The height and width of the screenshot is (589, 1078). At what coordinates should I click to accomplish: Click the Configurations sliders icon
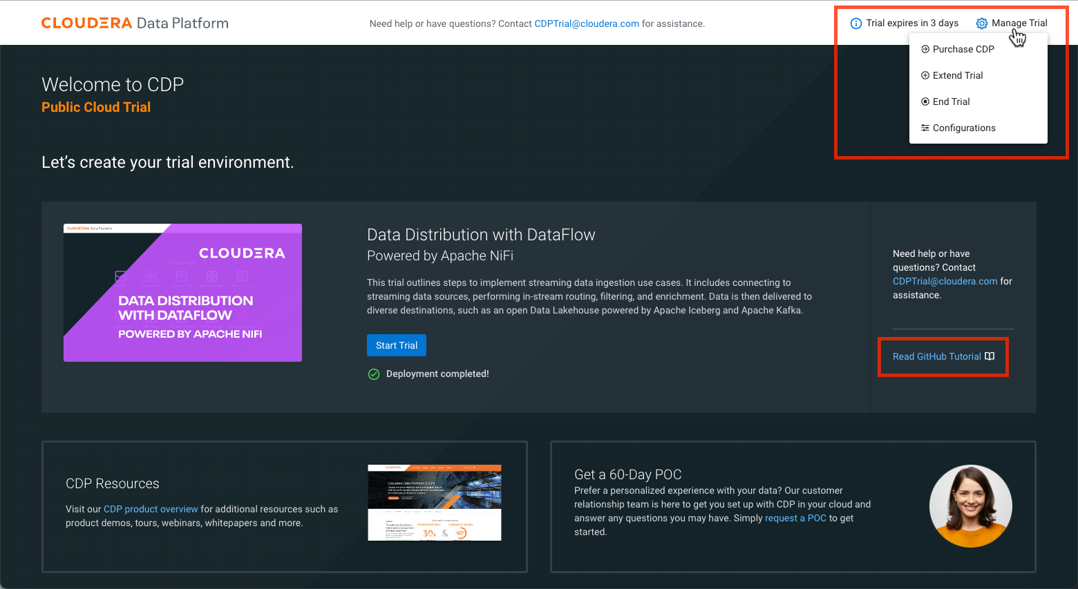(x=925, y=128)
